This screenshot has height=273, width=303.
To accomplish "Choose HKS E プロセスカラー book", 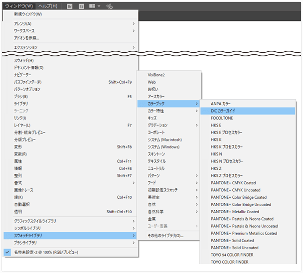I will [248, 133].
